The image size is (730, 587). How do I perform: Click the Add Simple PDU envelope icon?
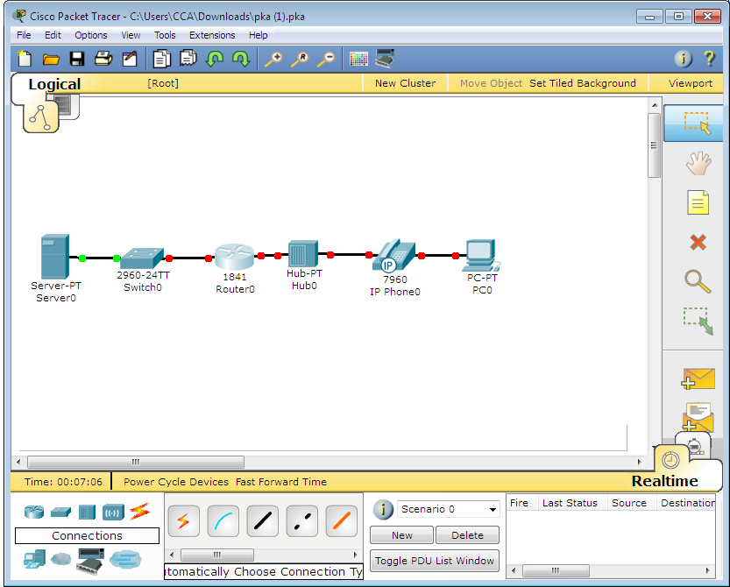(698, 378)
